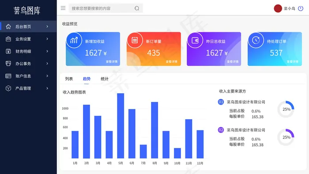Image resolution: width=309 pixels, height=174 pixels.
Task: Click the 1627 value on 新增加收益 card
Action: [93, 53]
